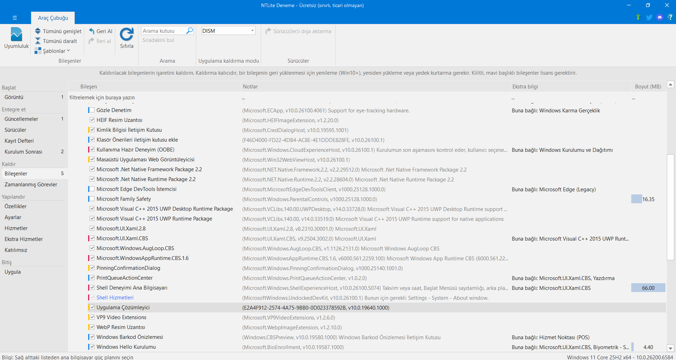Open the Discord icon

(660, 17)
